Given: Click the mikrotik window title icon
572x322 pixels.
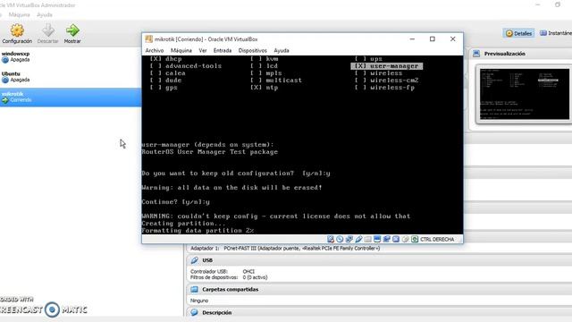Looking at the screenshot, I should click(148, 39).
